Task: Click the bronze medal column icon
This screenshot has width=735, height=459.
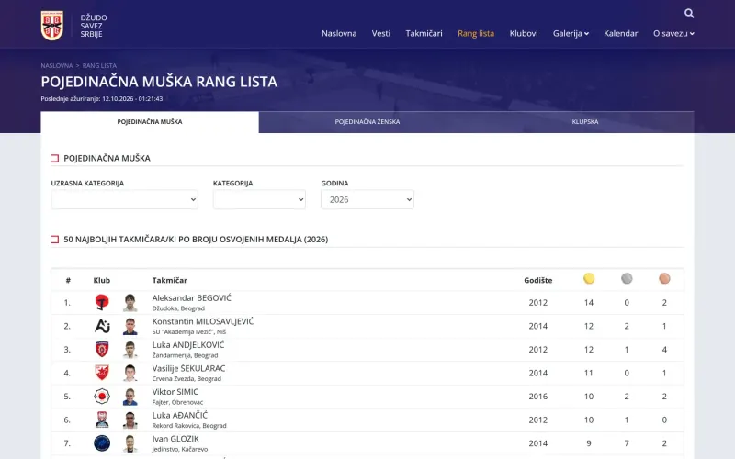Action: tap(664, 279)
